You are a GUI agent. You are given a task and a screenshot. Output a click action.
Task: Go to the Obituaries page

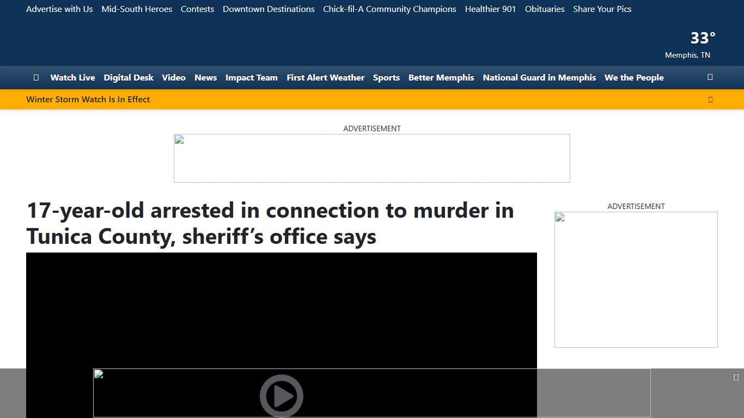click(544, 9)
